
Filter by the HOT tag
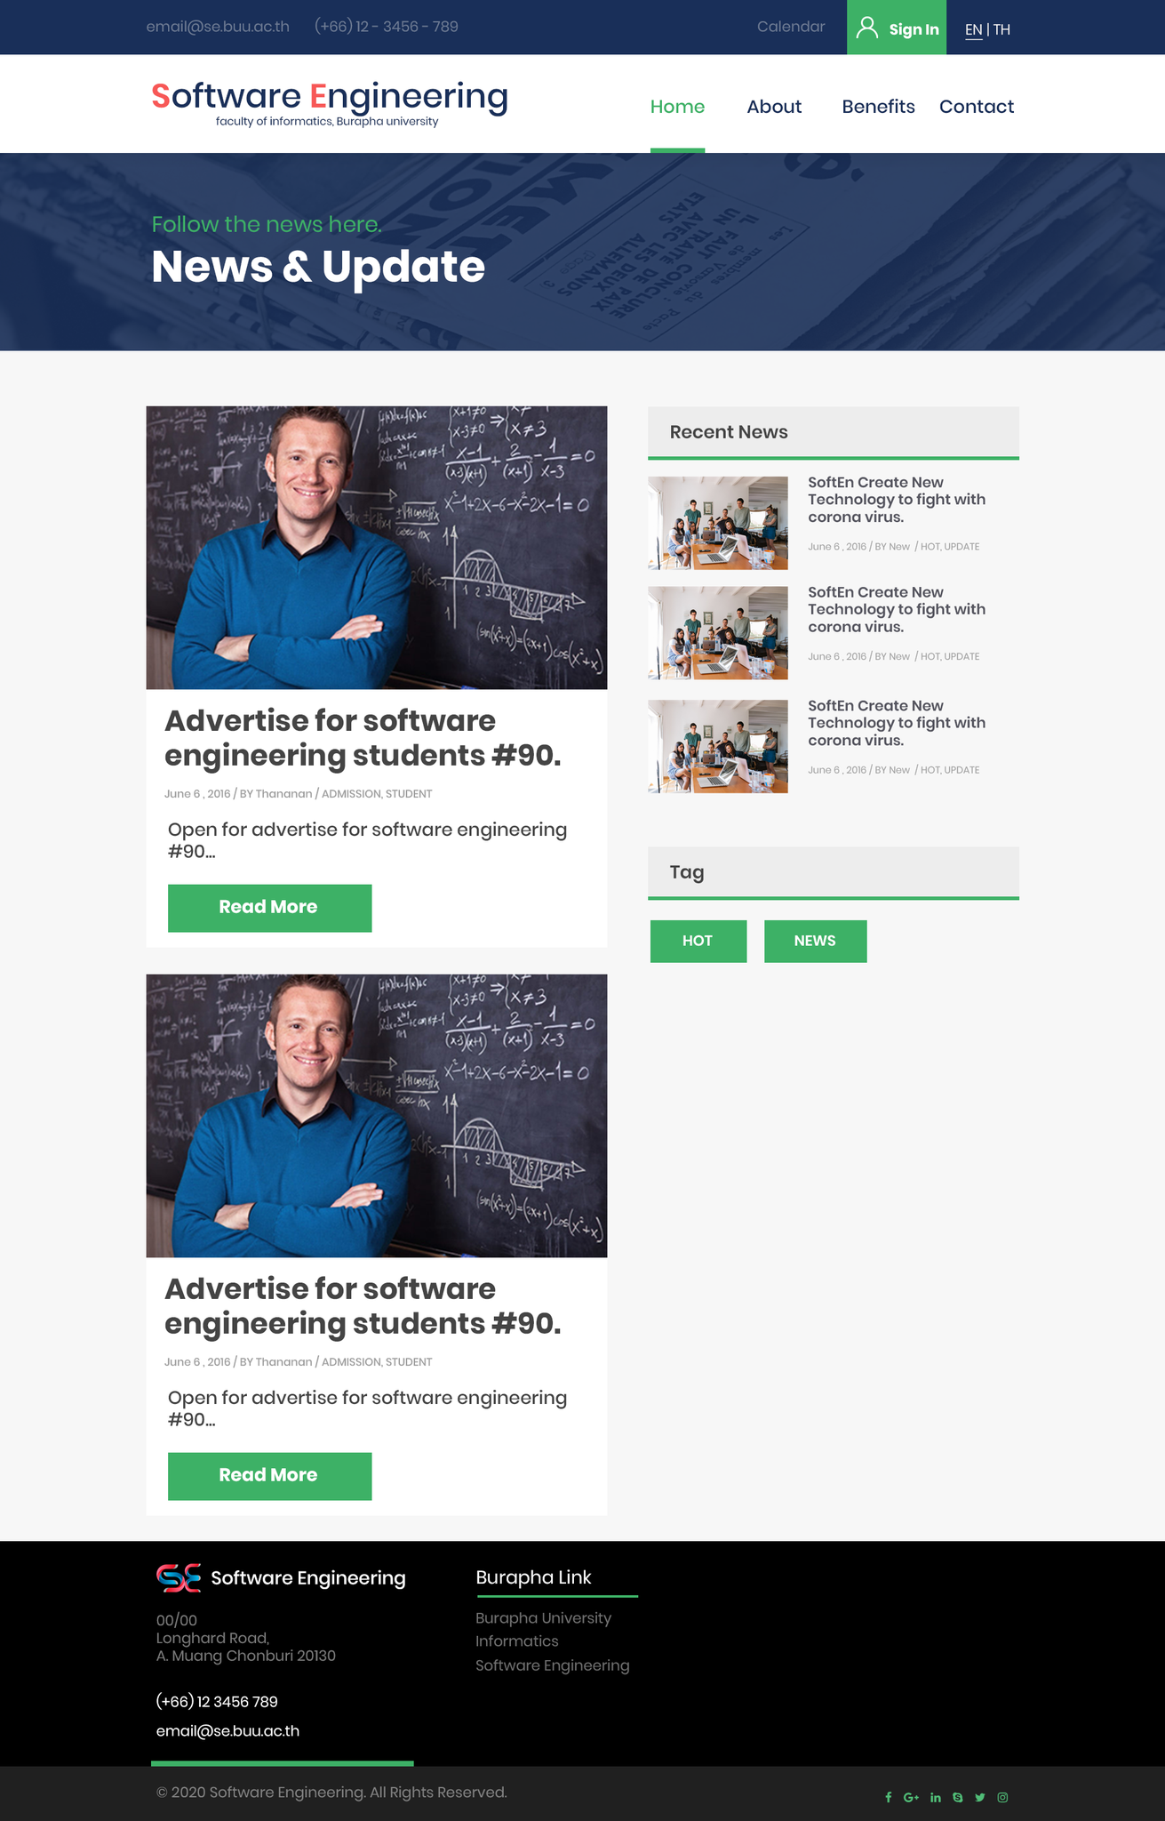pos(698,941)
